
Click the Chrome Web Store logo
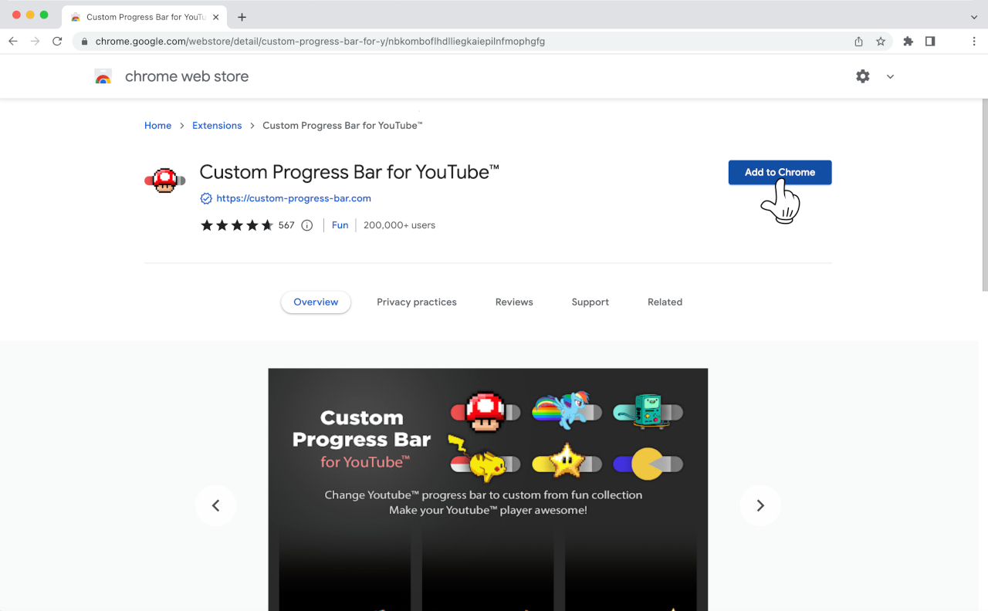[x=103, y=76]
